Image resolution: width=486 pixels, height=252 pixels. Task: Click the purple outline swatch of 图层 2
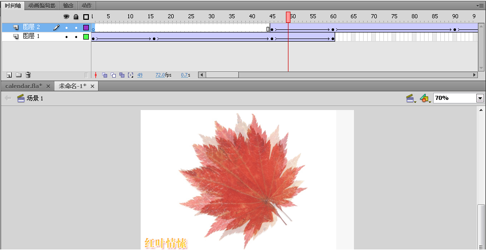86,27
